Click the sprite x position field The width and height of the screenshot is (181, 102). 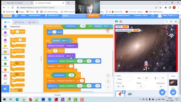(146, 78)
